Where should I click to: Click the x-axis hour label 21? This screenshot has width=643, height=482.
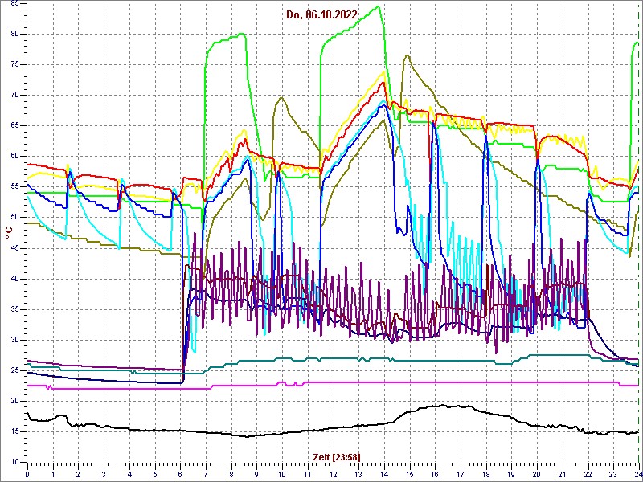point(562,474)
